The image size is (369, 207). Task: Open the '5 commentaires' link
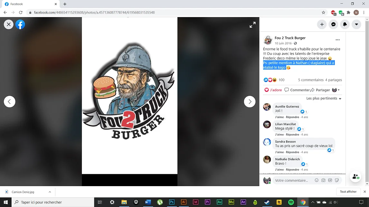tap(310, 80)
